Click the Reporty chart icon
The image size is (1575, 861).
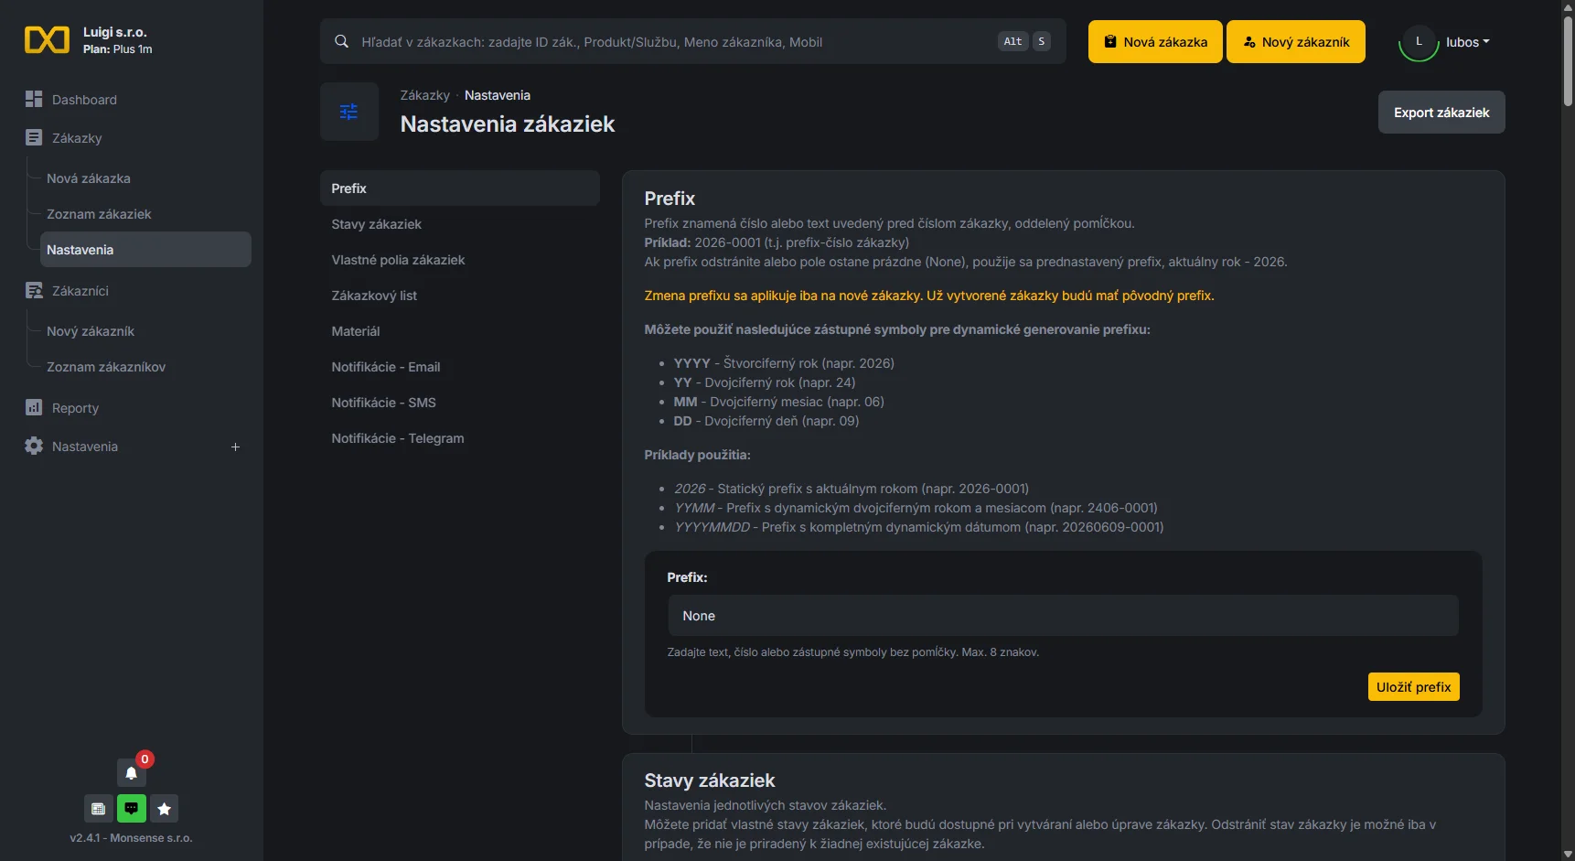tap(34, 407)
